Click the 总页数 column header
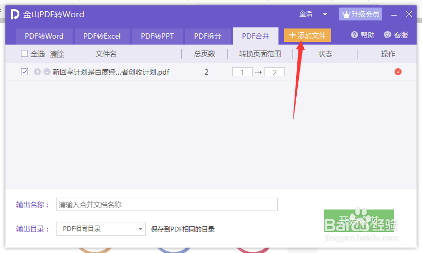This screenshot has height=253, width=422. point(204,54)
